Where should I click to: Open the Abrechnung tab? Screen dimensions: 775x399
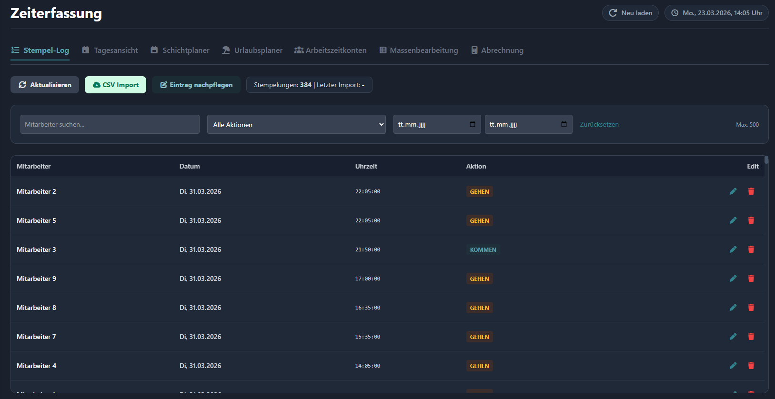click(x=497, y=50)
